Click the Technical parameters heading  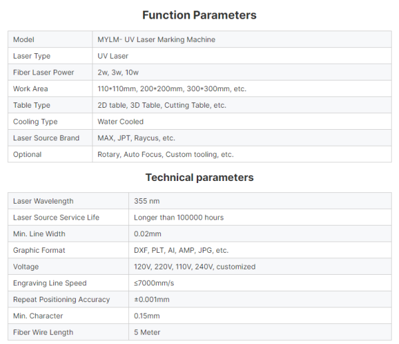[199, 178]
